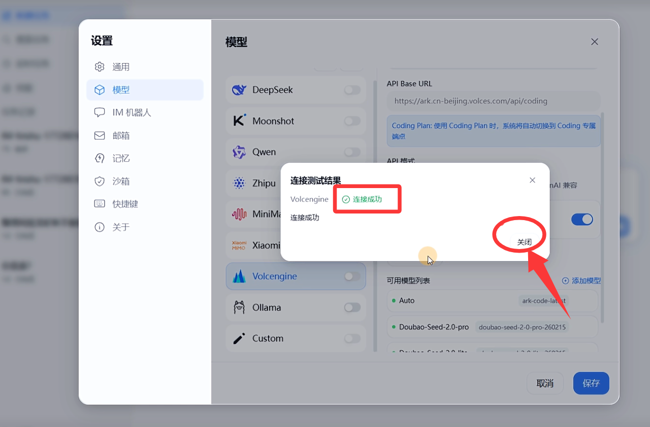The width and height of the screenshot is (650, 427).
Task: Click the 通用 gear icon in sidebar
Action: coord(100,67)
